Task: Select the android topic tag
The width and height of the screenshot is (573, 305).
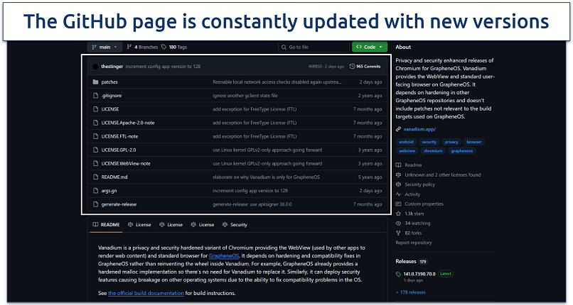Action: [407, 142]
